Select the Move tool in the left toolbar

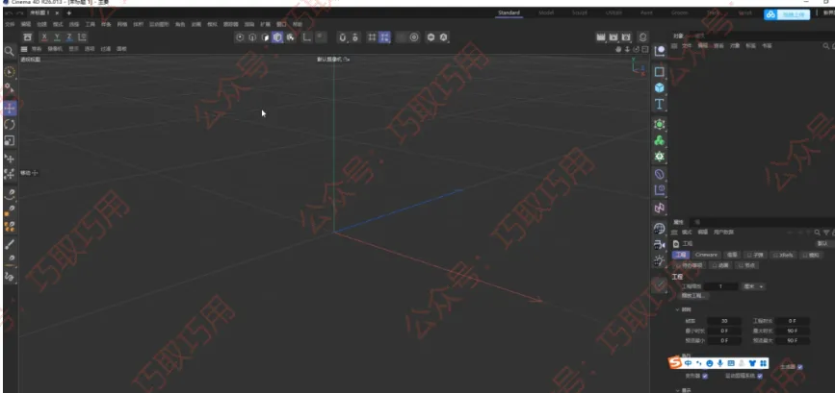10,109
